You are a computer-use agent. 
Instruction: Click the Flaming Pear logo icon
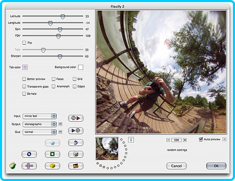[12, 166]
